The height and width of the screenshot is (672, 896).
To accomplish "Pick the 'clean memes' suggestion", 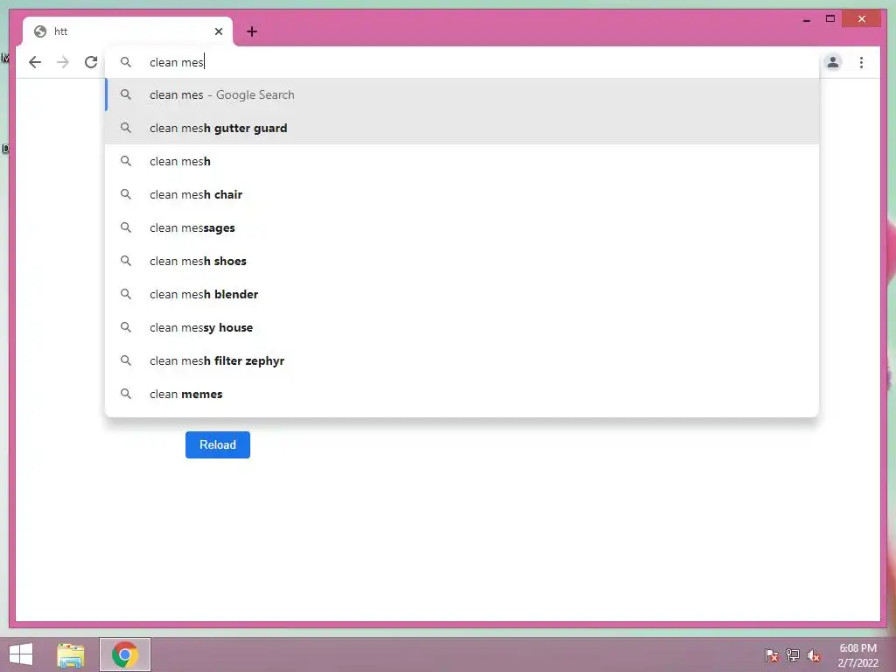I will (x=462, y=394).
